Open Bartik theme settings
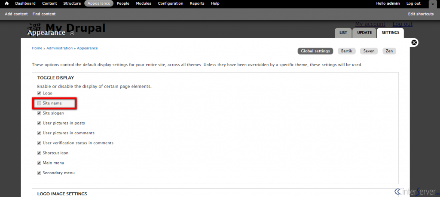This screenshot has width=440, height=197. (x=347, y=51)
